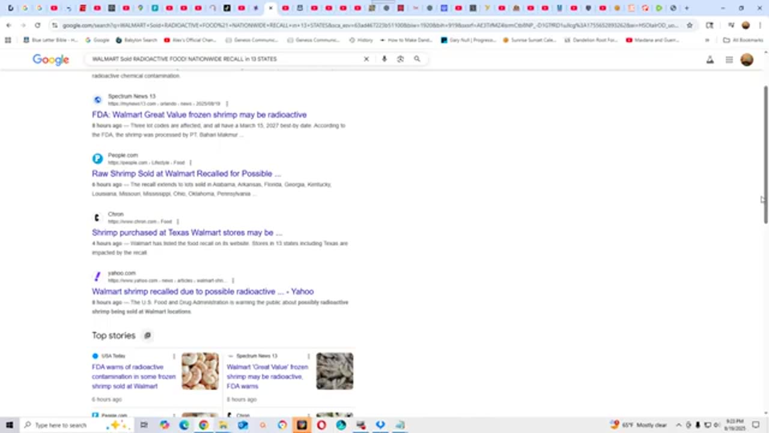Open more options for People.com result
Viewport: 769px width, 433px height.
190,162
